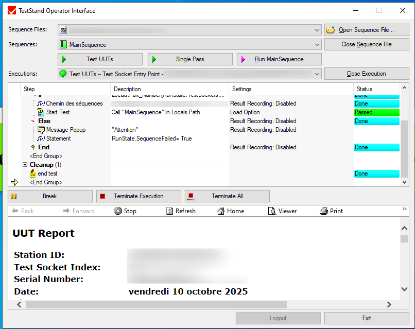Screen dimensions: 415x329
Task: Click Open Sequence File button
Action: [366, 30]
